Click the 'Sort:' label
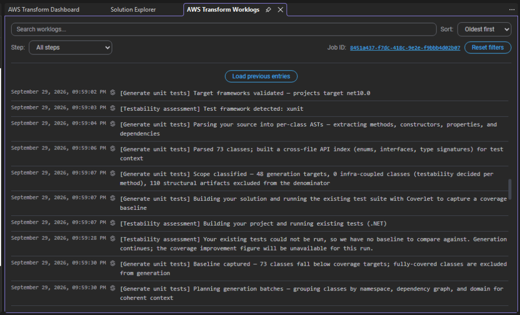Viewport: 520px width, 315px height. pos(447,29)
